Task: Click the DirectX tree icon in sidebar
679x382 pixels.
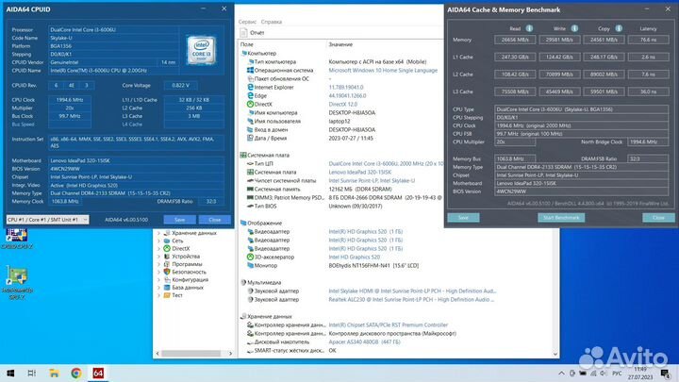Action: 168,249
